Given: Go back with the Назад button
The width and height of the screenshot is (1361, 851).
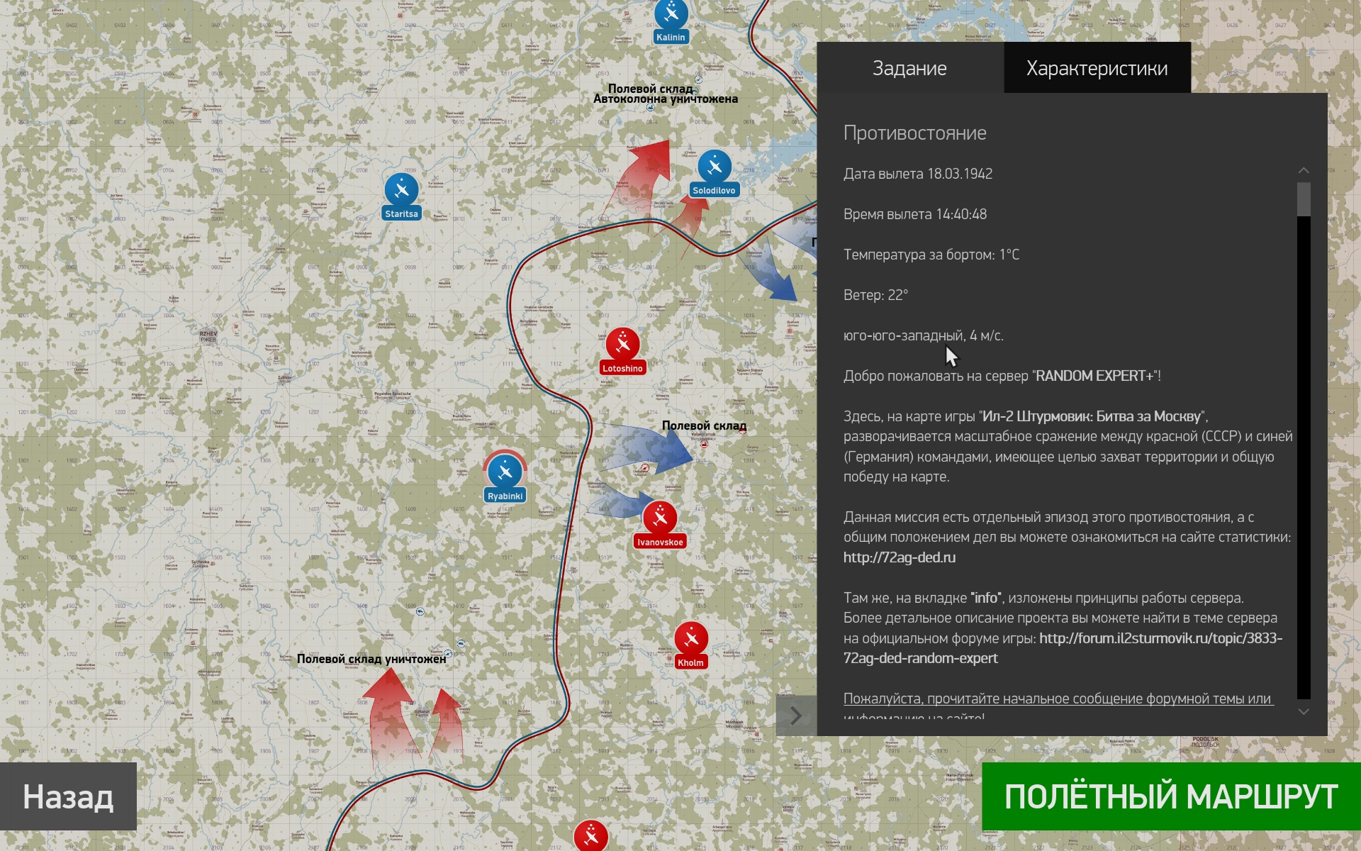Looking at the screenshot, I should point(68,796).
